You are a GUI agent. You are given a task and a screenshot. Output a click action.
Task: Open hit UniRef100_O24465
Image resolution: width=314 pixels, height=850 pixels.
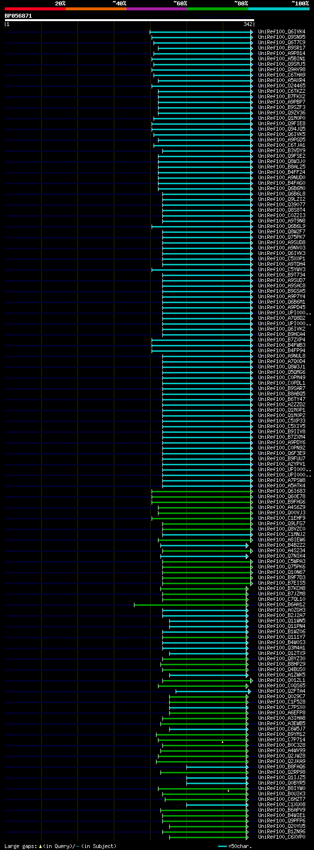(x=282, y=85)
